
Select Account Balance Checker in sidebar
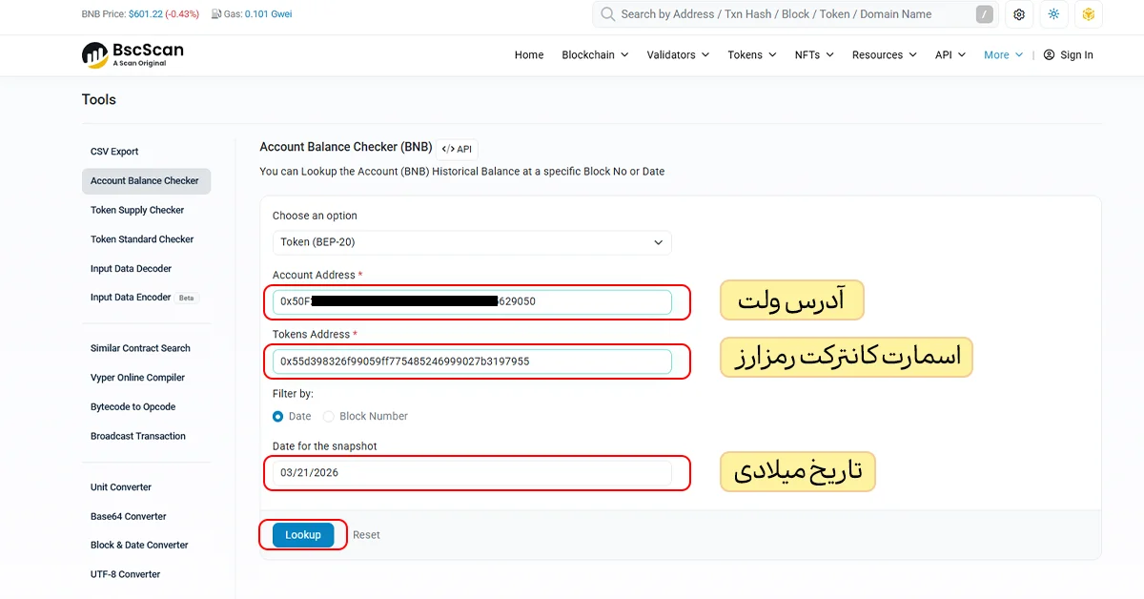click(x=146, y=181)
